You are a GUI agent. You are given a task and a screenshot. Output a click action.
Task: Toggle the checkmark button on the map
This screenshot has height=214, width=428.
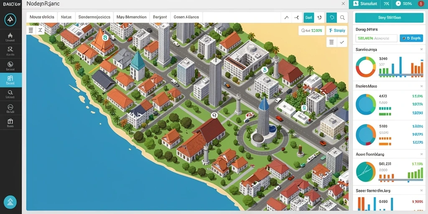tap(342, 42)
